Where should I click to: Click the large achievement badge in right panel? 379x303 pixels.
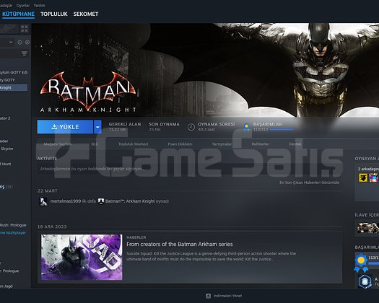tap(361, 263)
